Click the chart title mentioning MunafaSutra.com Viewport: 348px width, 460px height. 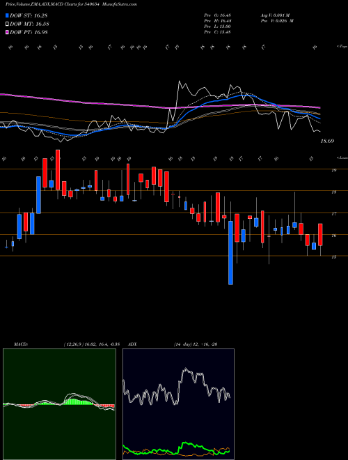pyautogui.click(x=71, y=4)
